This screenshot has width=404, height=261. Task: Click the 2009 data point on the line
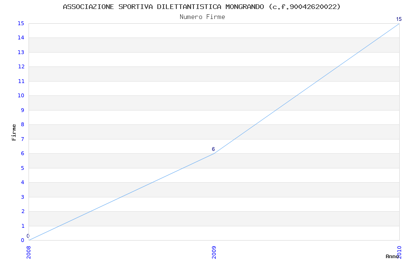pyautogui.click(x=214, y=153)
